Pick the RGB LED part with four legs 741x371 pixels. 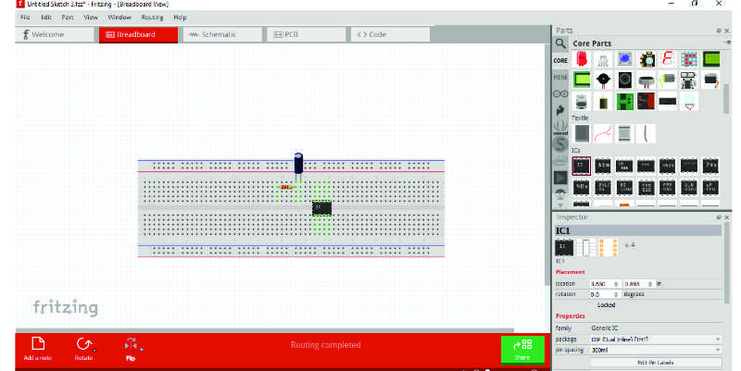point(603,60)
